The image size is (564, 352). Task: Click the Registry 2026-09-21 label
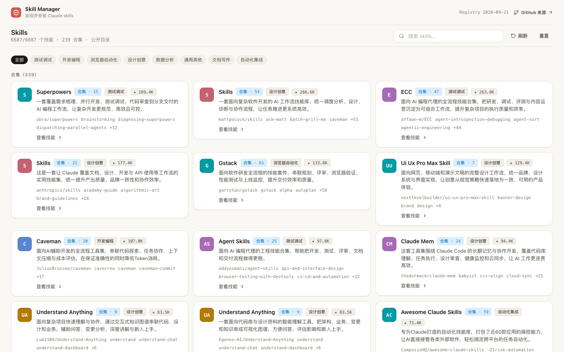pyautogui.click(x=484, y=13)
